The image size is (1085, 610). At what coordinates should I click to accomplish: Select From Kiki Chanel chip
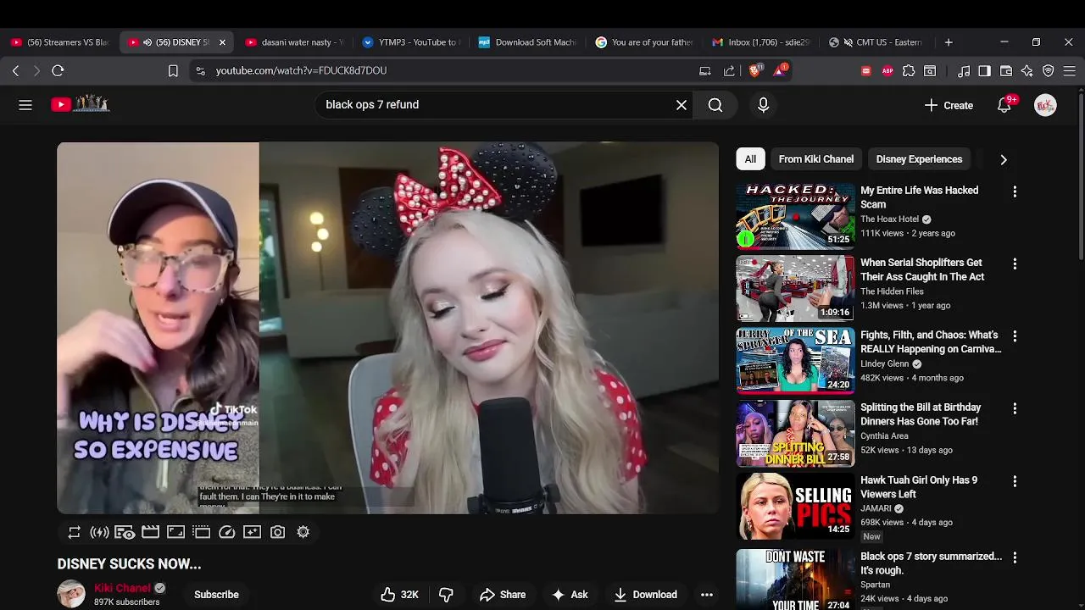pyautogui.click(x=816, y=159)
